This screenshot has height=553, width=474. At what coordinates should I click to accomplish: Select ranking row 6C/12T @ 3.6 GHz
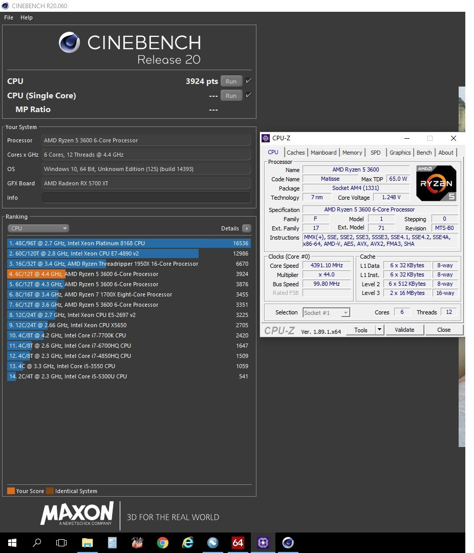[x=128, y=304]
